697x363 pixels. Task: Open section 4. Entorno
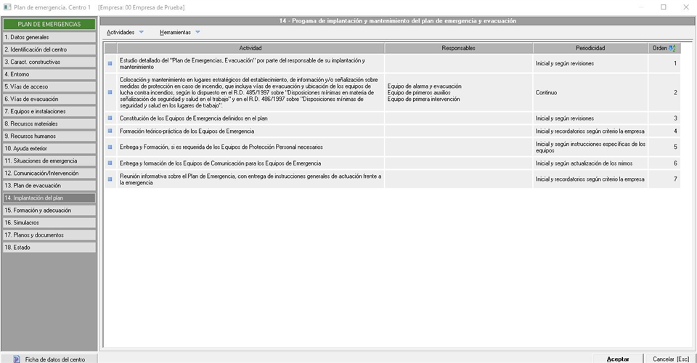point(49,74)
